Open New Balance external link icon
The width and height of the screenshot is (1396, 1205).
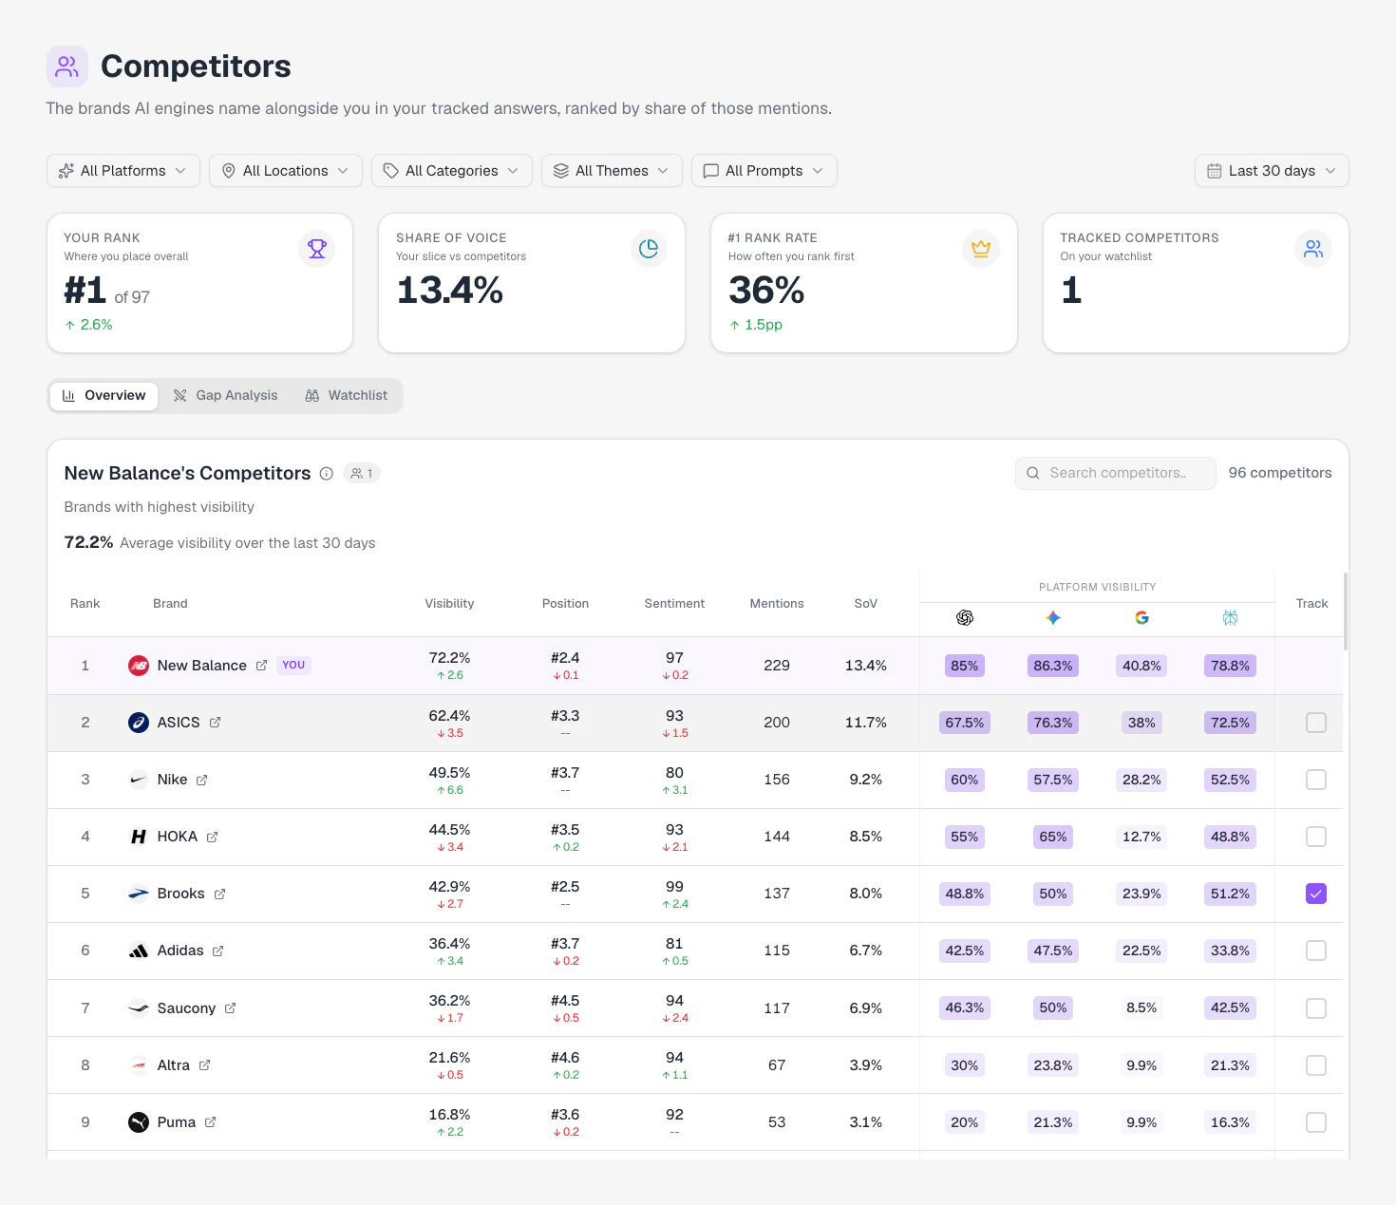(x=261, y=666)
